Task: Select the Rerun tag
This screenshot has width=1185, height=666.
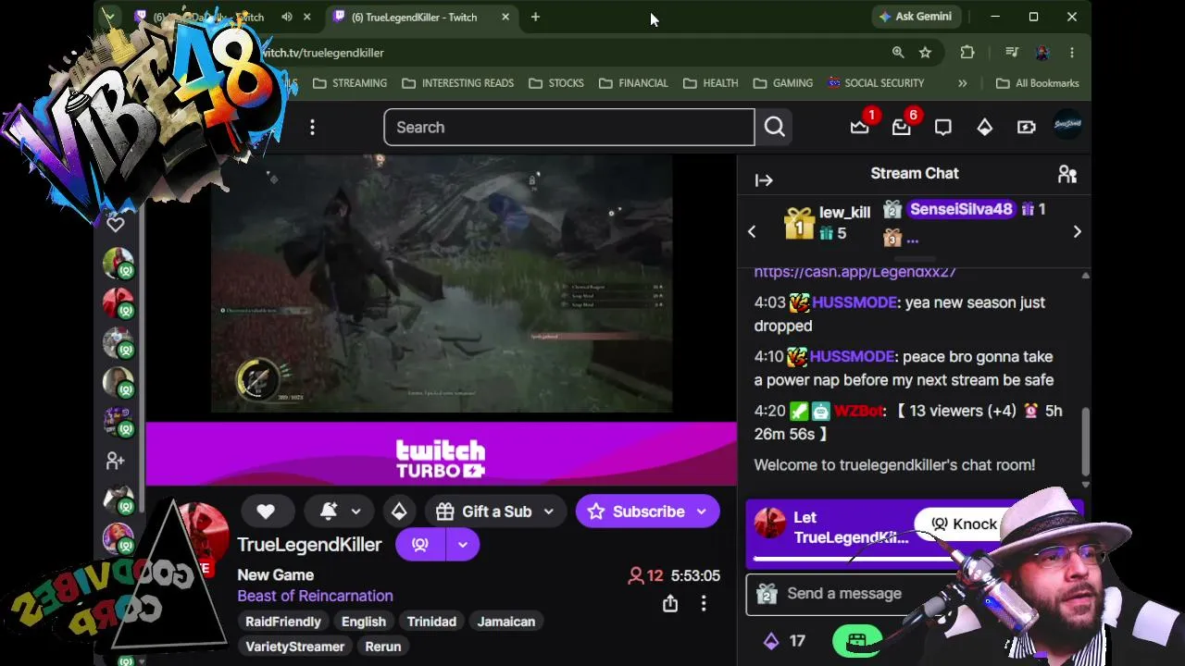Action: (x=383, y=647)
